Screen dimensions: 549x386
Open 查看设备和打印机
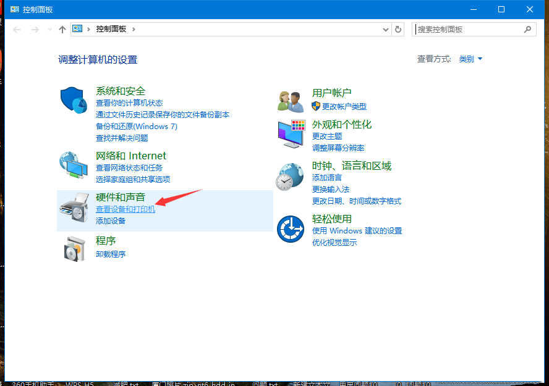(124, 209)
